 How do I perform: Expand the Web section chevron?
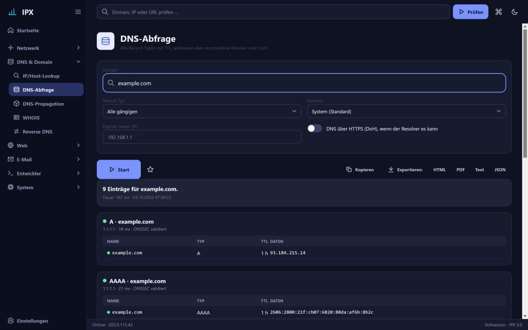(x=78, y=145)
